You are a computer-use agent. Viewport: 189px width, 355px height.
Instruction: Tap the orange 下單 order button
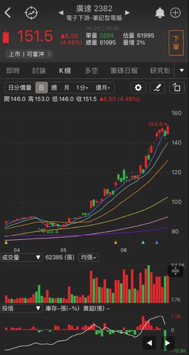click(x=176, y=43)
